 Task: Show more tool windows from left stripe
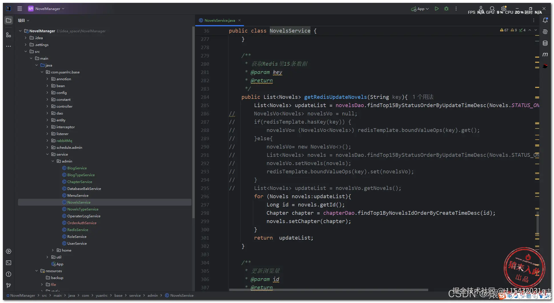(x=9, y=46)
